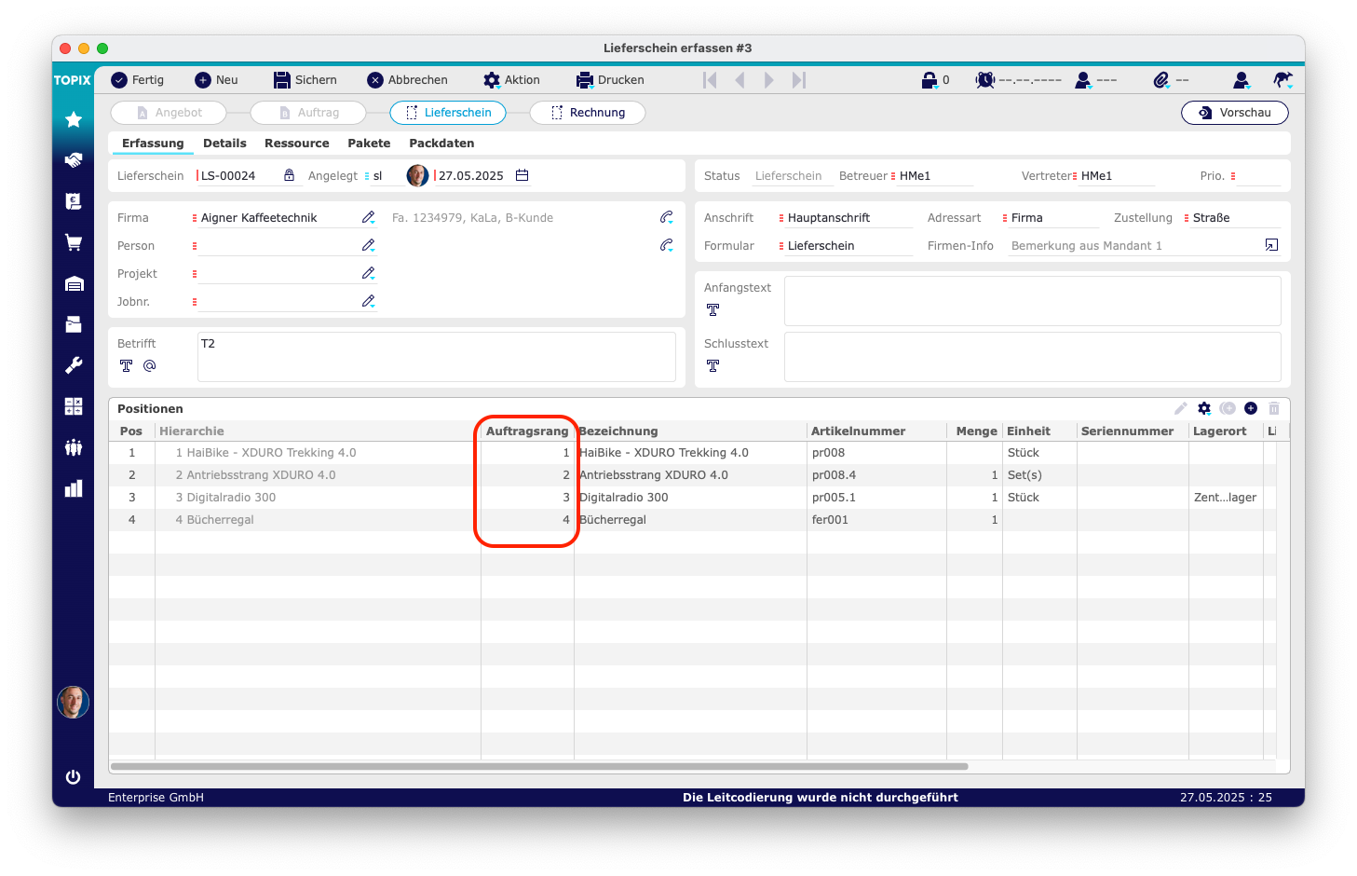Image resolution: width=1357 pixels, height=876 pixels.
Task: Go to last record arrow
Action: pos(799,80)
